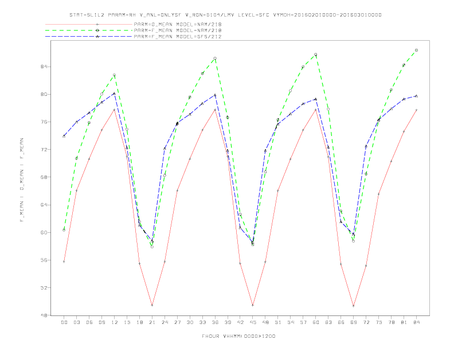Click y-axis tick label 76
This screenshot has width=454, height=351.
pos(44,122)
